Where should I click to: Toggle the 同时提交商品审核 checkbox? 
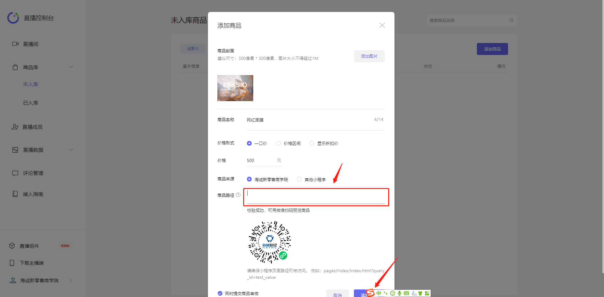pyautogui.click(x=220, y=294)
